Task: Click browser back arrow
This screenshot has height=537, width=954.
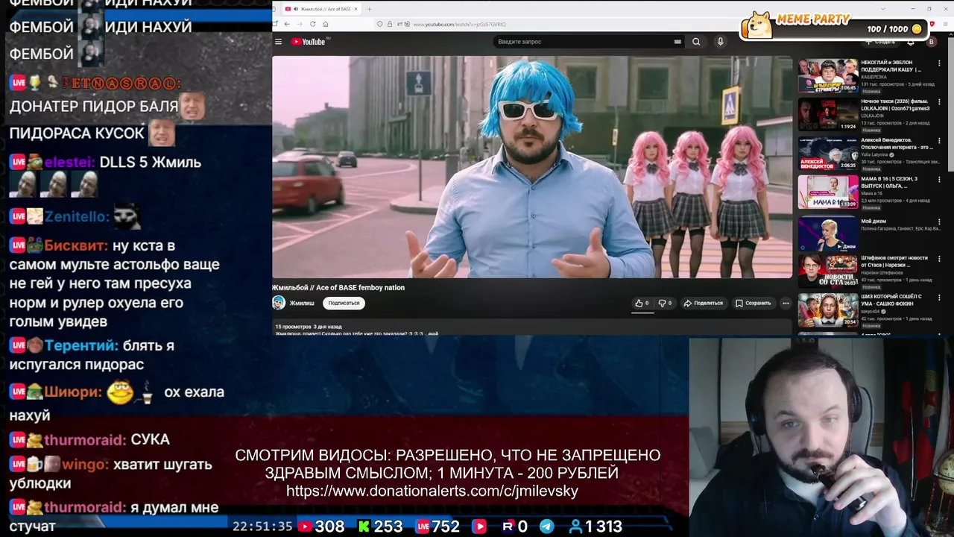Action: click(x=286, y=24)
